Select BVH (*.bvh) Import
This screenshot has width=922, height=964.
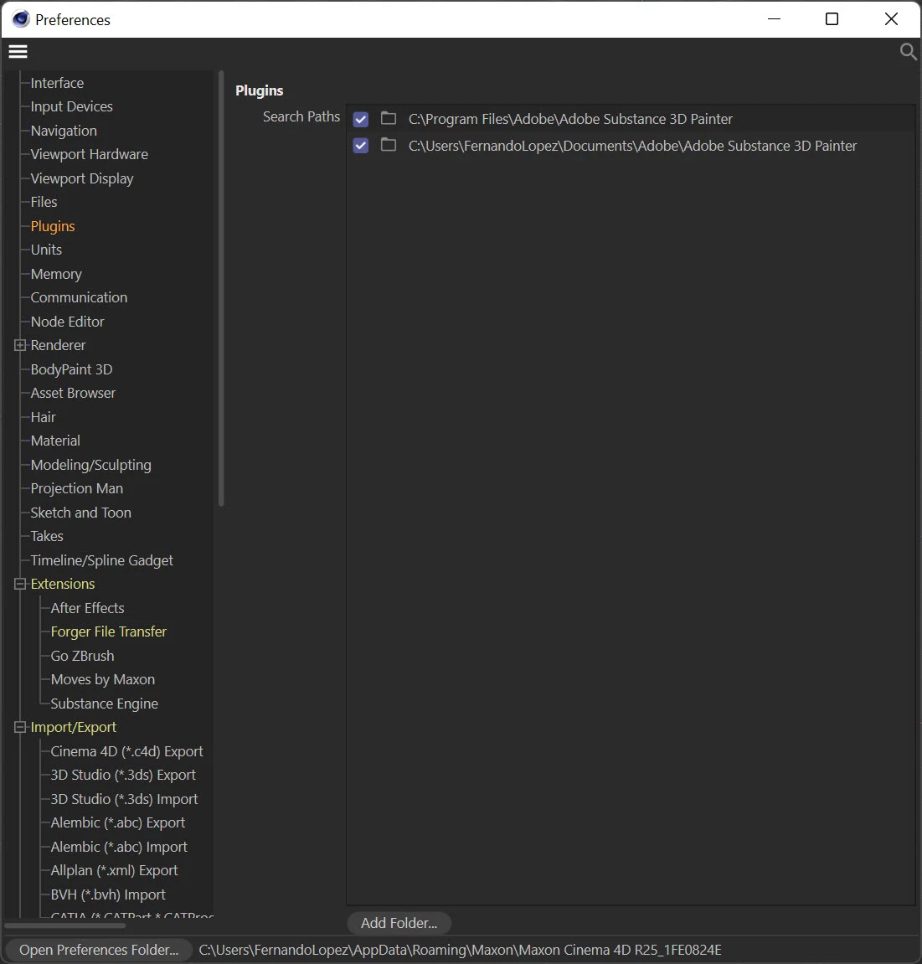click(x=108, y=894)
